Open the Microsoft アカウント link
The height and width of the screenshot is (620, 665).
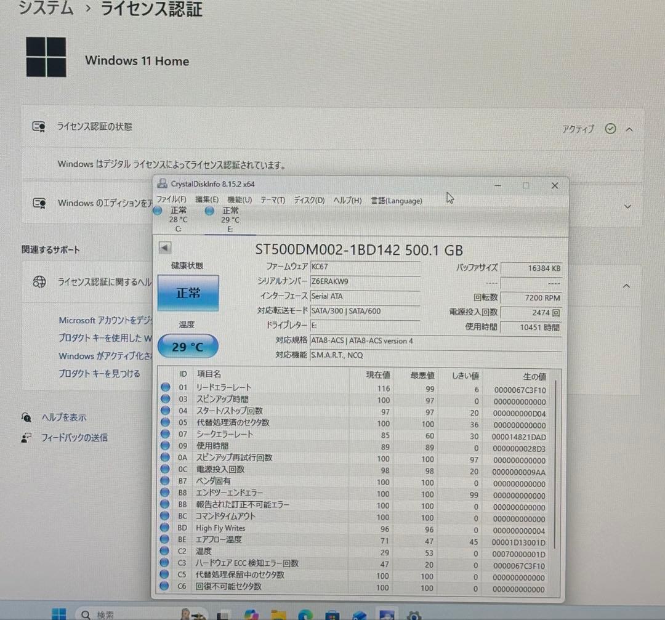point(106,320)
